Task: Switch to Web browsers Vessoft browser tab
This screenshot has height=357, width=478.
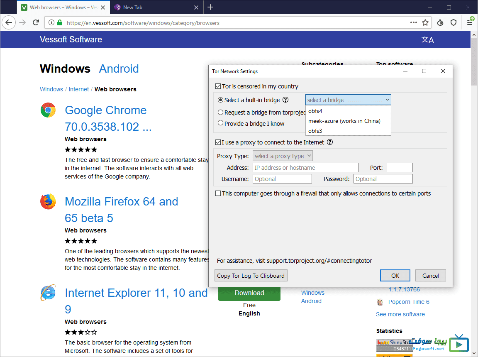Action: [63, 7]
